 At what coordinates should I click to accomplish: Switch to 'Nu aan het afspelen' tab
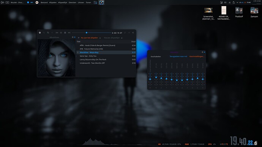pyautogui.click(x=89, y=38)
